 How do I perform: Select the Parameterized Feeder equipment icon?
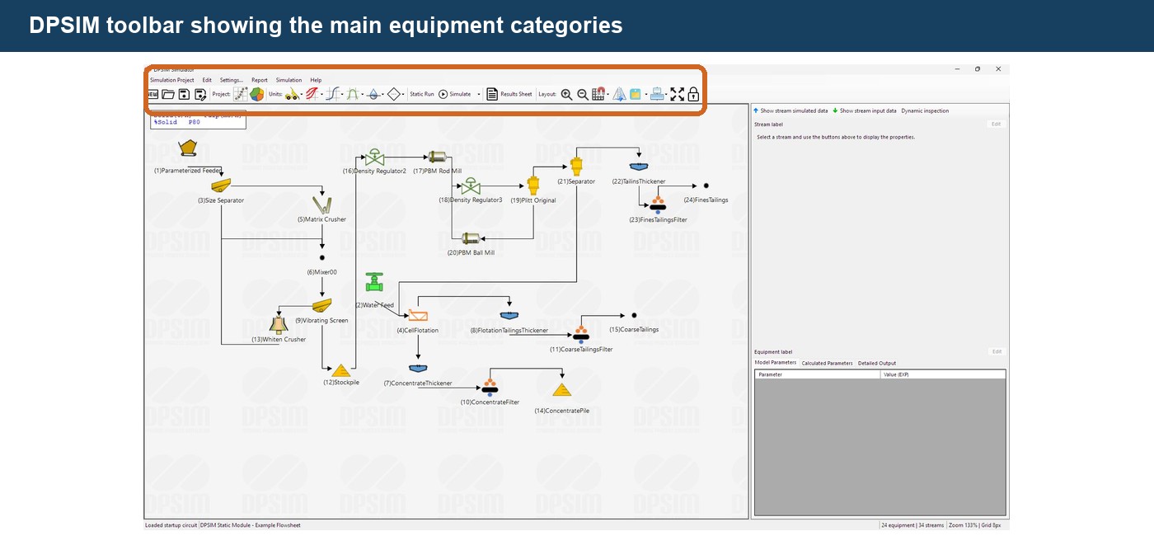189,150
